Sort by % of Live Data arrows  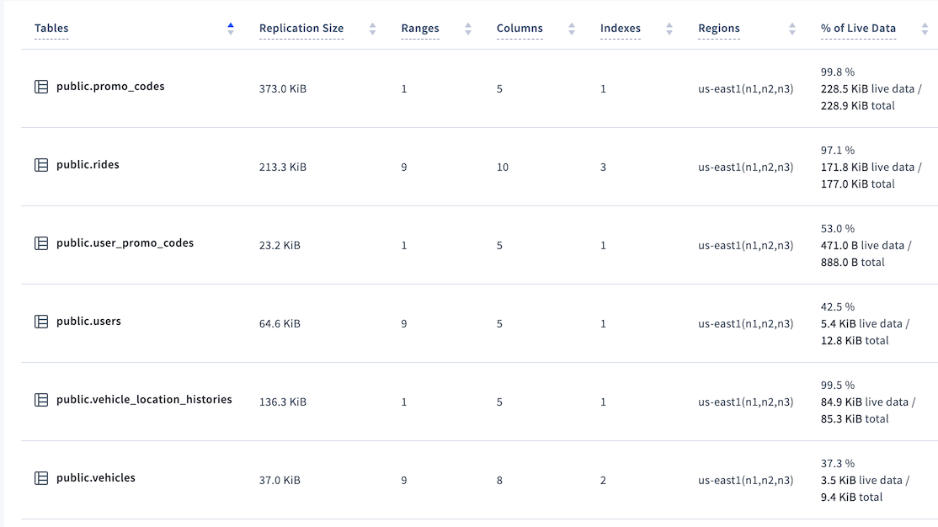point(925,29)
